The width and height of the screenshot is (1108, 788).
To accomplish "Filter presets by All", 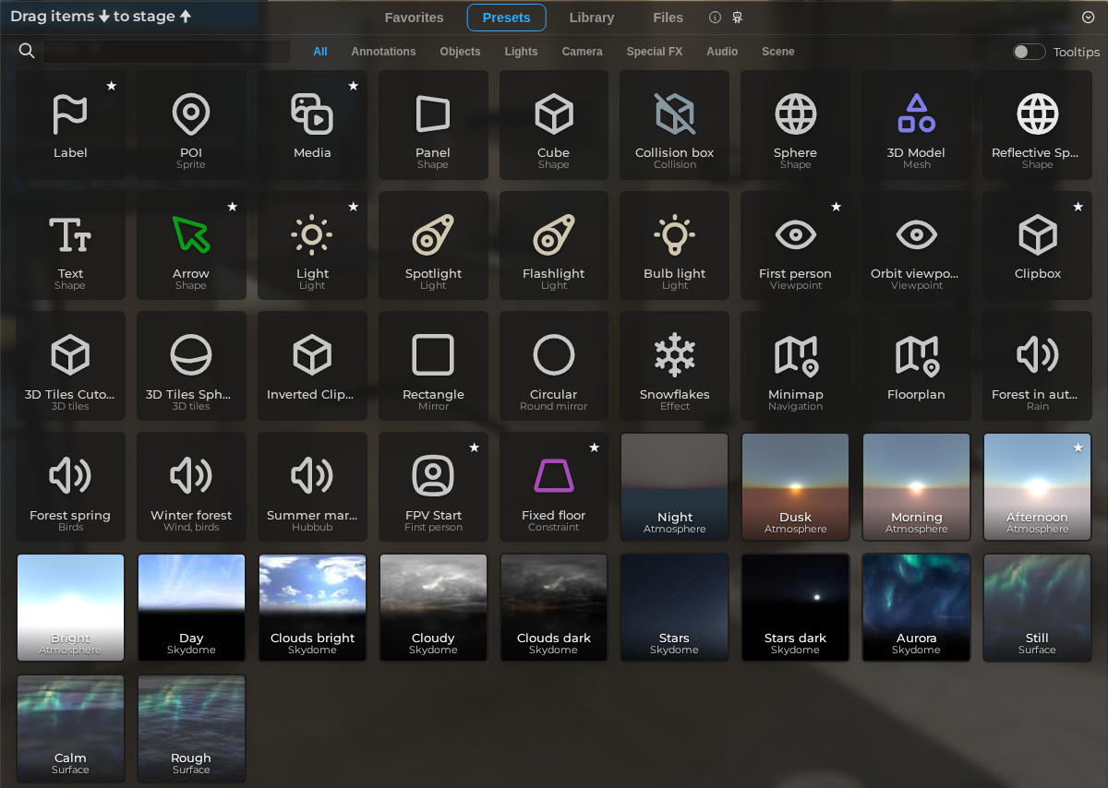I will click(320, 52).
